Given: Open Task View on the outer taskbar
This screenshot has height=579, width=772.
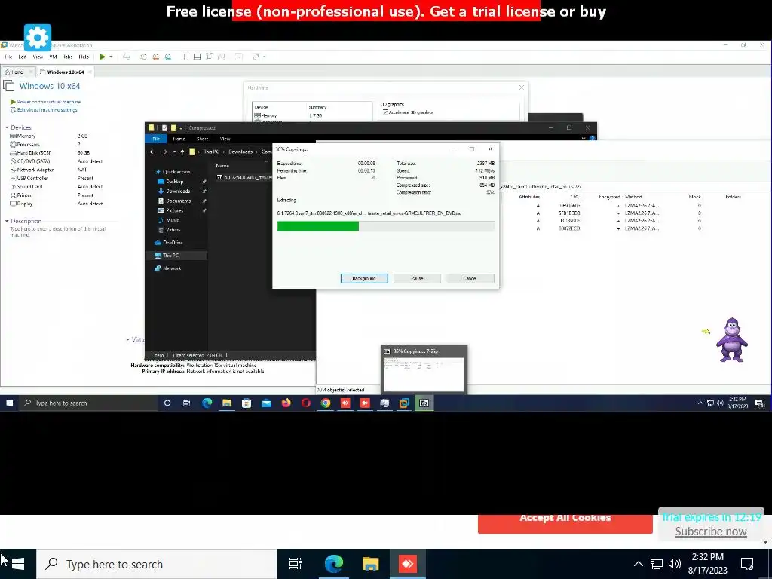Looking at the screenshot, I should coord(296,564).
